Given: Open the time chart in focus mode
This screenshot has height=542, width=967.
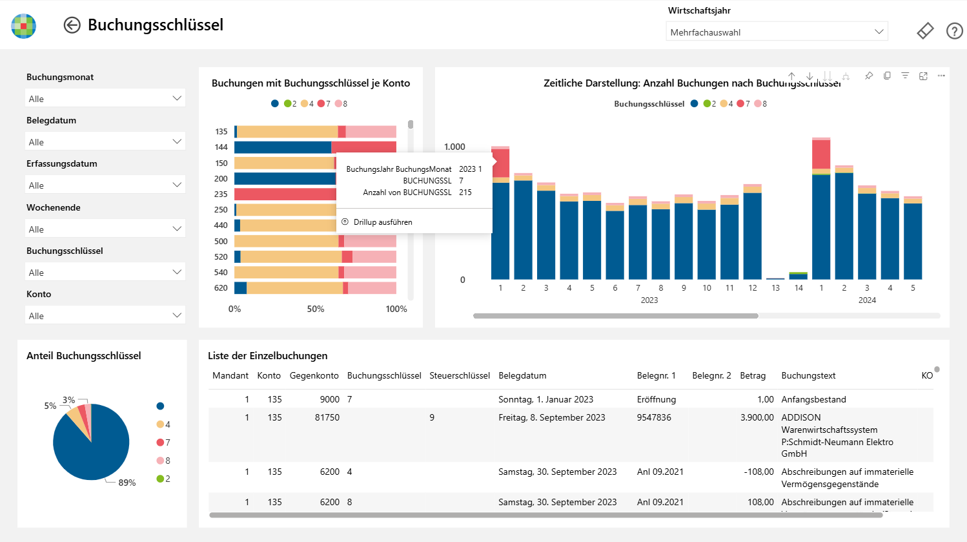Looking at the screenshot, I should coord(923,76).
